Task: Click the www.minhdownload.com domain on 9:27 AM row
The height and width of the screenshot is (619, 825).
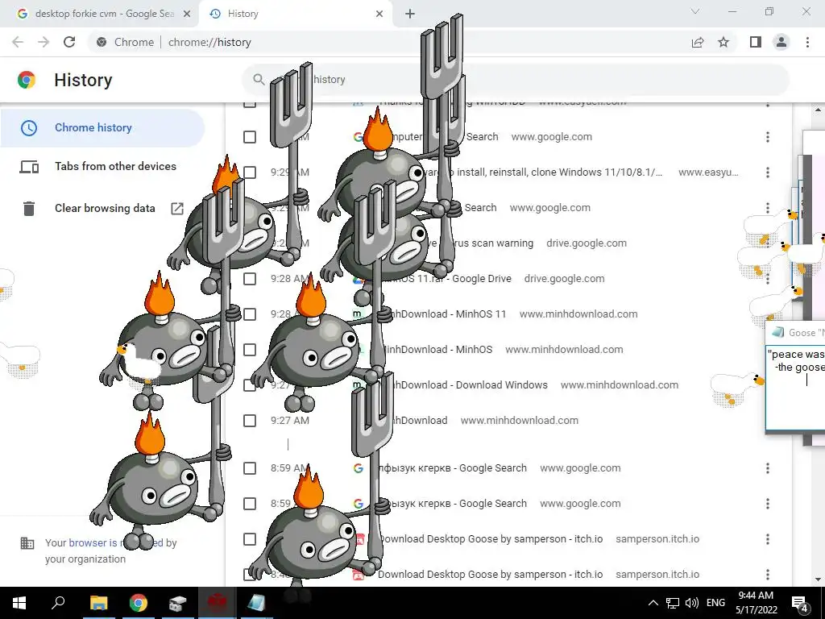Action: coord(520,421)
